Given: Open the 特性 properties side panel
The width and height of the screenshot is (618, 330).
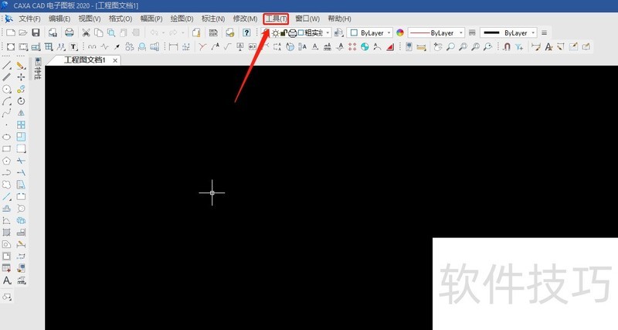Looking at the screenshot, I should [x=38, y=69].
